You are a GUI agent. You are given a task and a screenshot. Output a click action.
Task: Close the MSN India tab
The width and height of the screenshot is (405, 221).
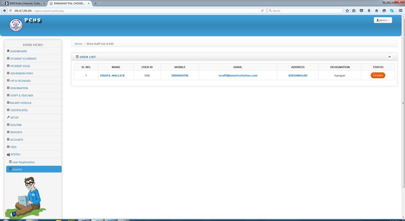point(45,3)
